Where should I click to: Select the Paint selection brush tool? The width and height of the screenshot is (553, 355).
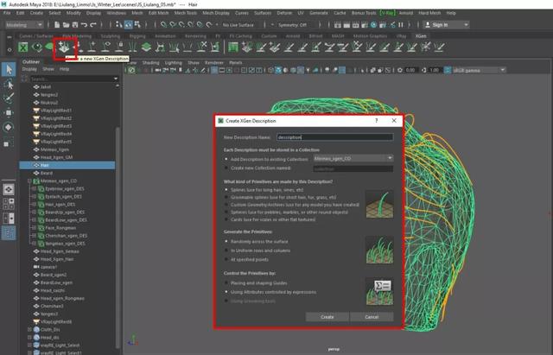coord(9,98)
